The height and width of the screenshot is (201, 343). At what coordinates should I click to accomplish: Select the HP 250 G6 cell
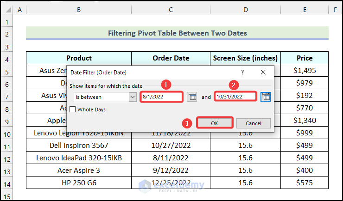[x=79, y=182]
